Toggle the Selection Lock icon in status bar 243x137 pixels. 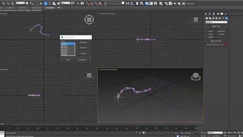pos(140,133)
